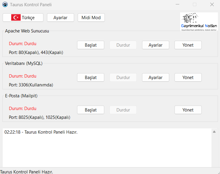Close the Taurus Kontrol Paneli window
This screenshot has height=174, width=220.
(212, 5)
